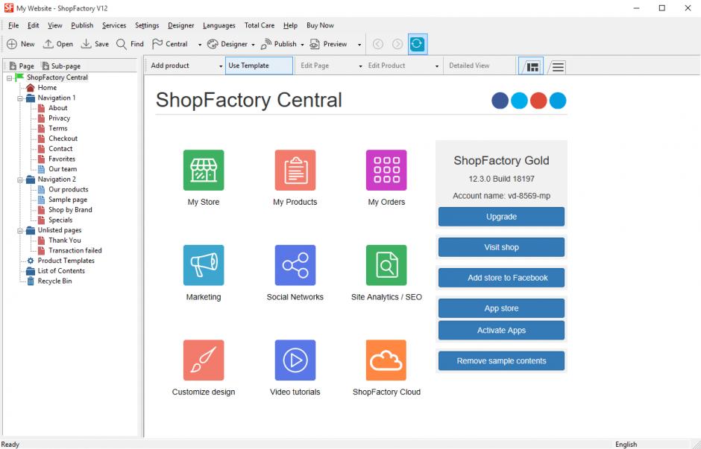
Task: Click the Publish toolbar button
Action: [x=278, y=44]
